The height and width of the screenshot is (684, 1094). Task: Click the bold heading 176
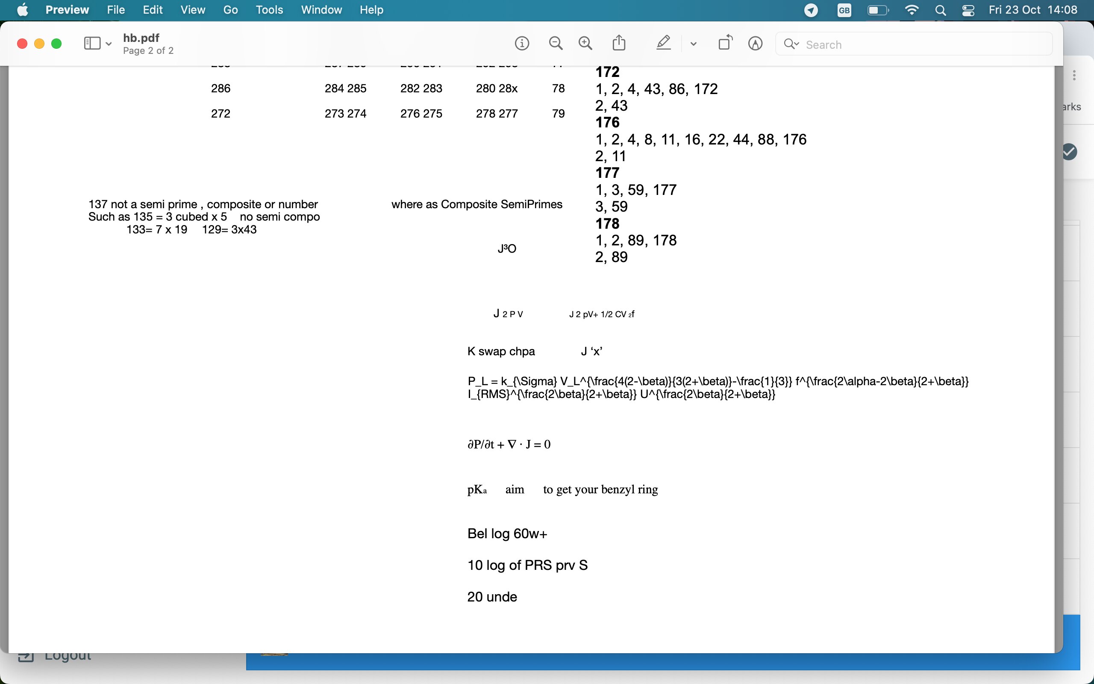(607, 123)
